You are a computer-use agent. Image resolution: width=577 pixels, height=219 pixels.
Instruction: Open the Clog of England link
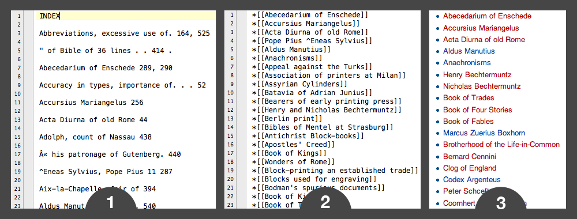pyautogui.click(x=470, y=168)
